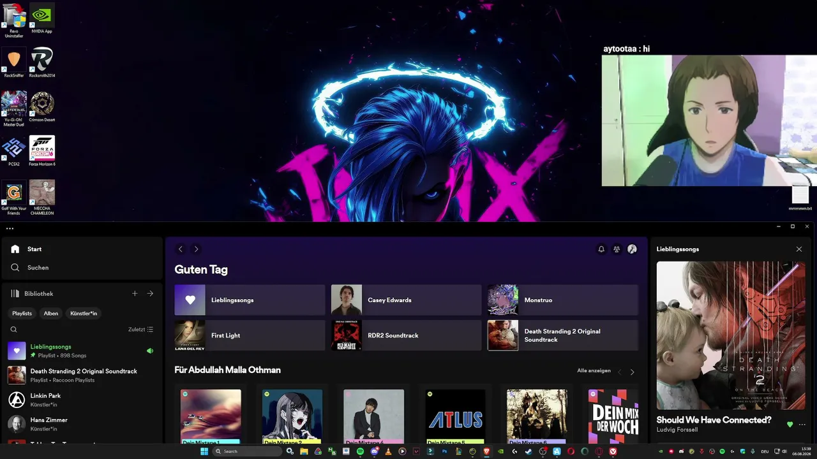Filter library by Künstler*in
Screen dimensions: 817x459
84,314
